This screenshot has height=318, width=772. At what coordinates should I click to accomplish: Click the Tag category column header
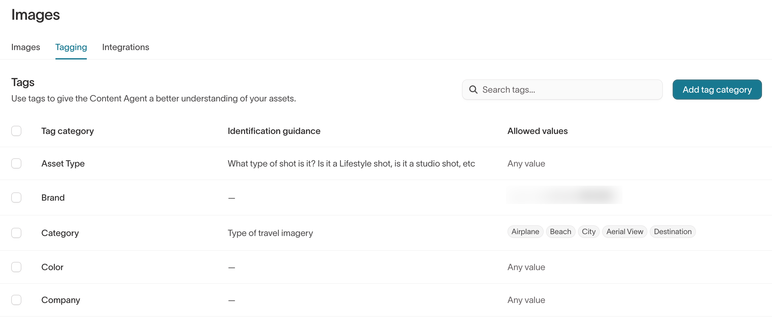tap(68, 131)
